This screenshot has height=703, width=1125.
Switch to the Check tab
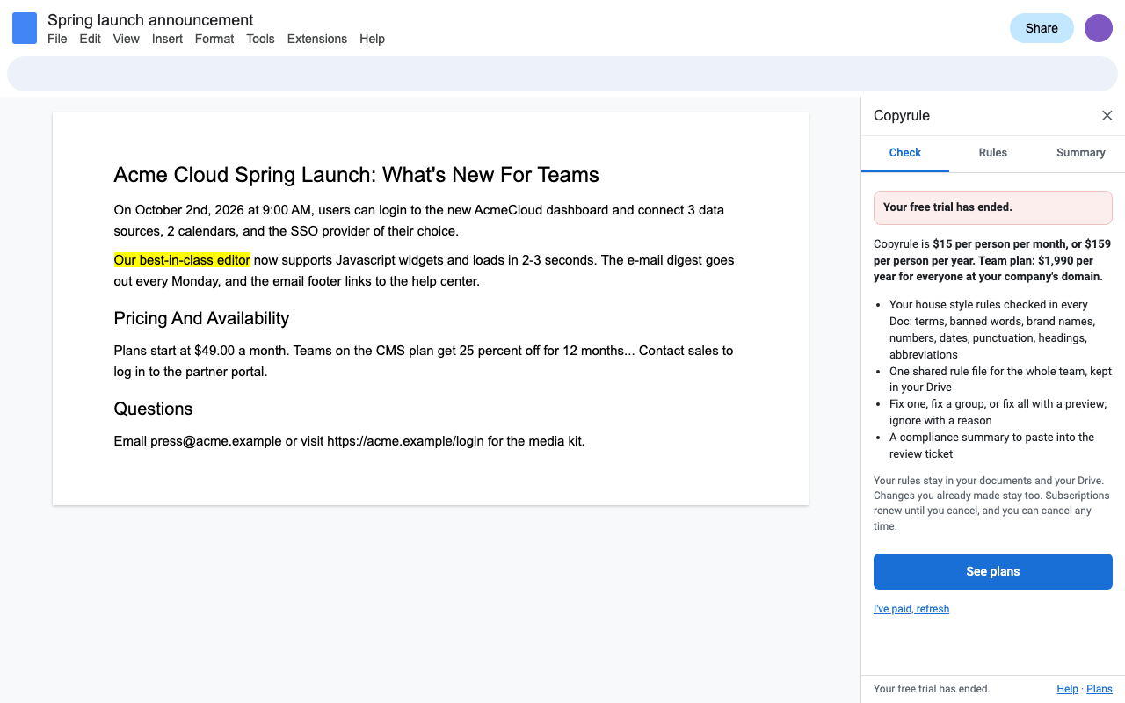(905, 153)
